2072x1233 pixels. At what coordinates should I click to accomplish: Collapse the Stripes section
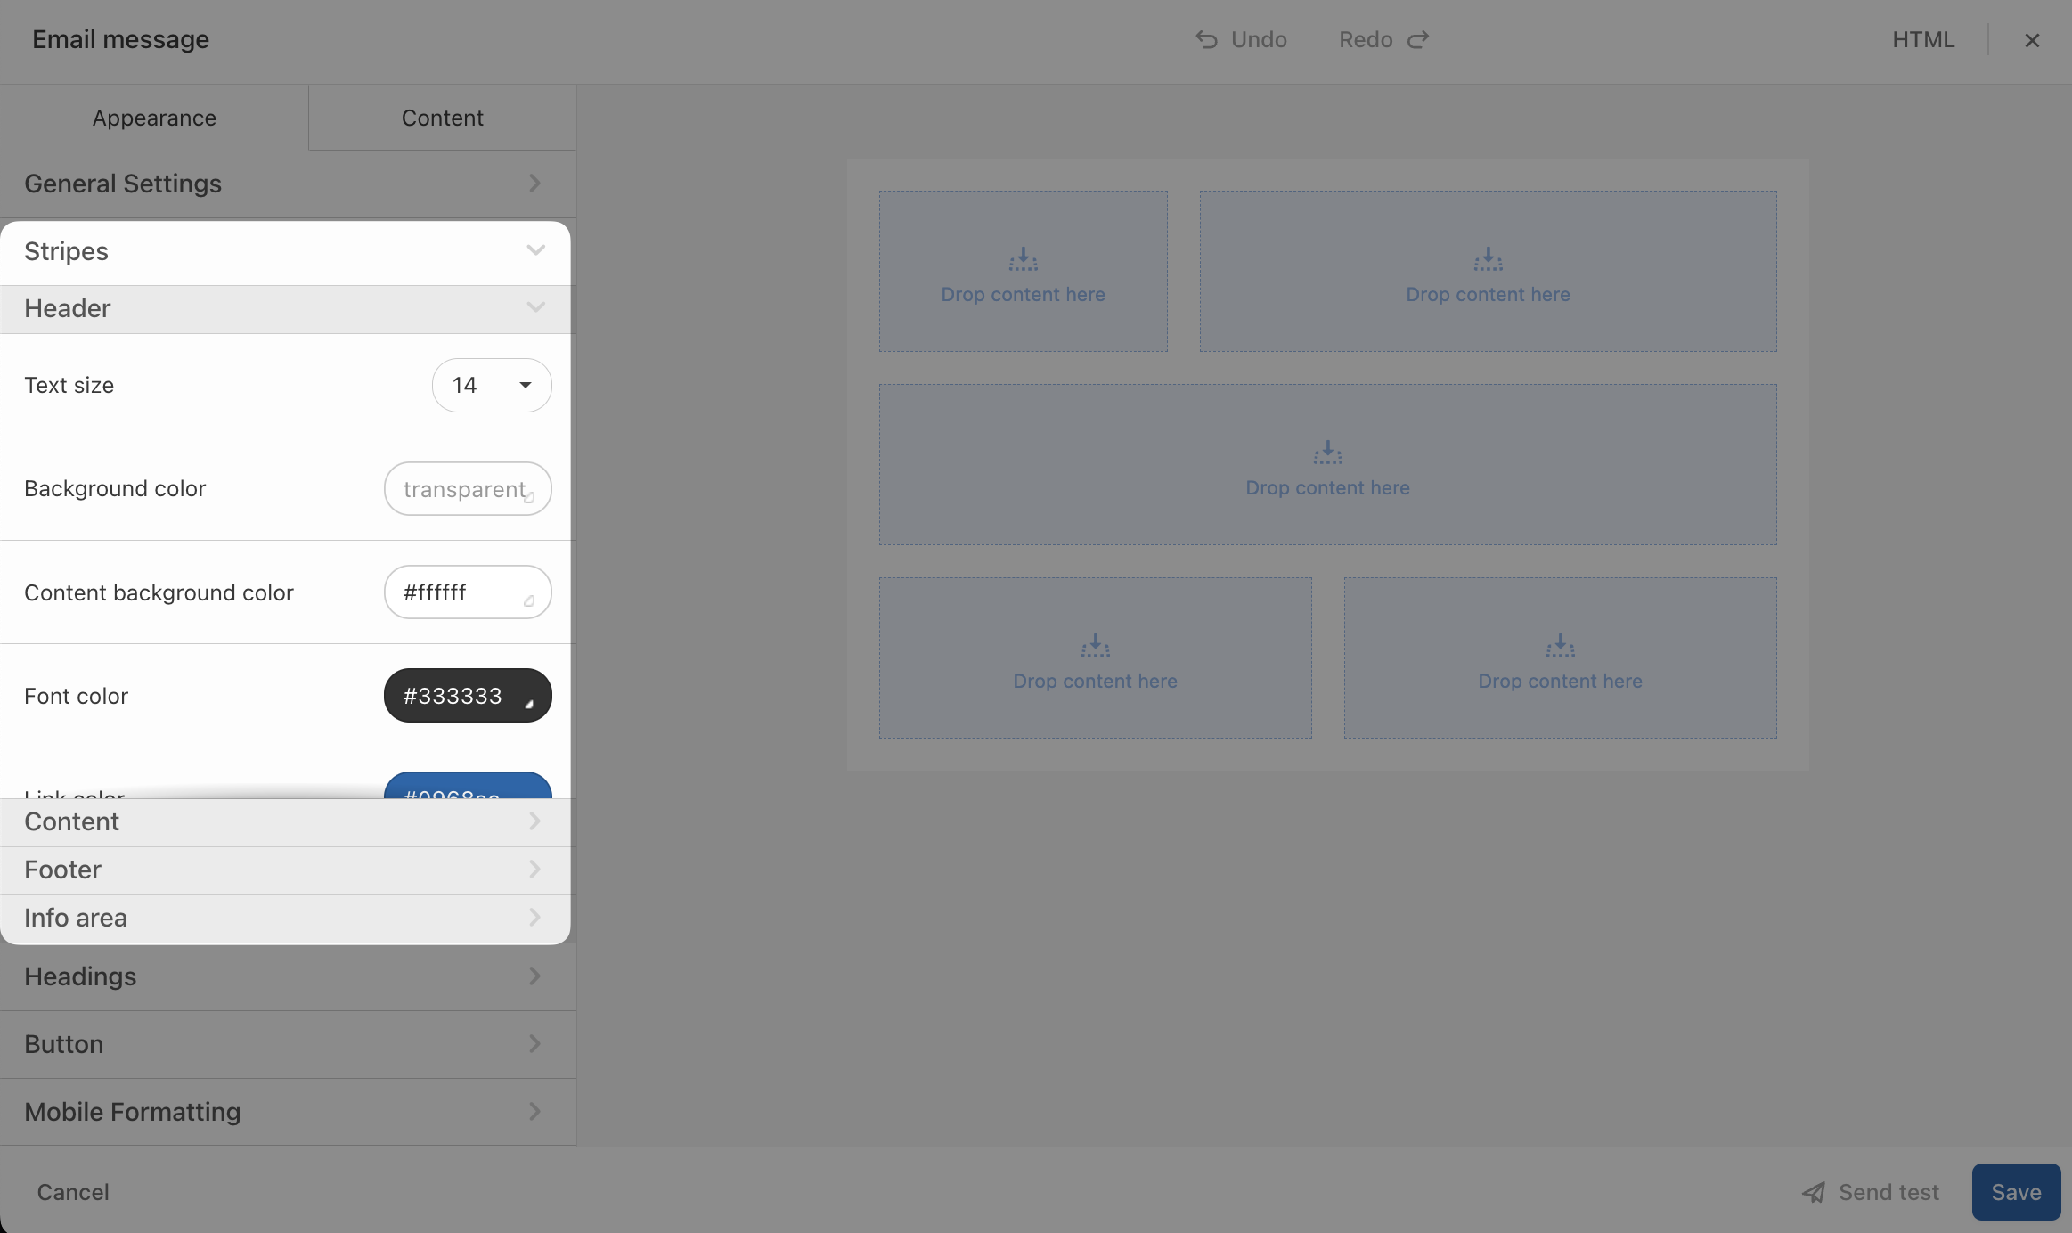tap(534, 250)
